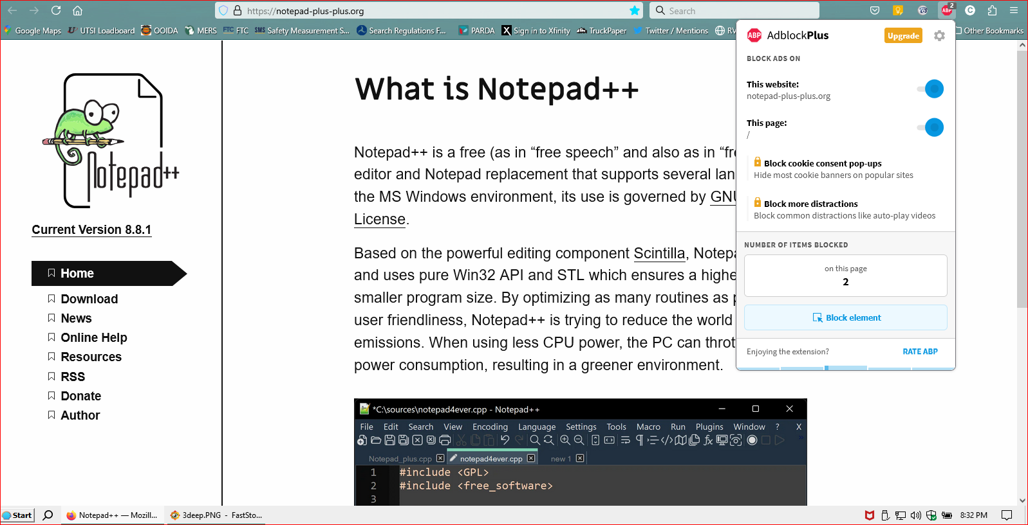Viewport: 1028px width, 525px height.
Task: Go to the Firefox home page icon
Action: tap(77, 10)
